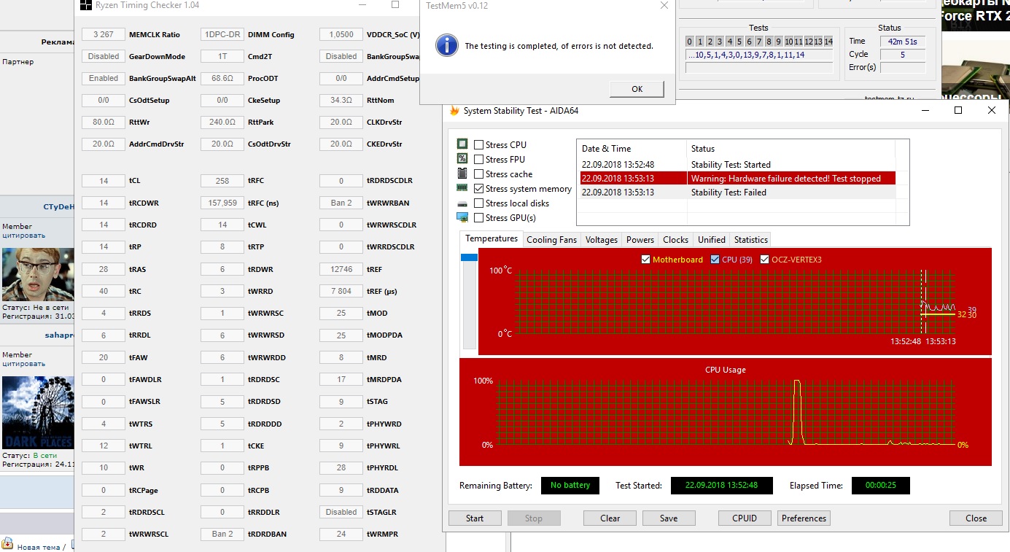Select the tRAS field showing 28
1010x552 pixels.
coord(104,269)
